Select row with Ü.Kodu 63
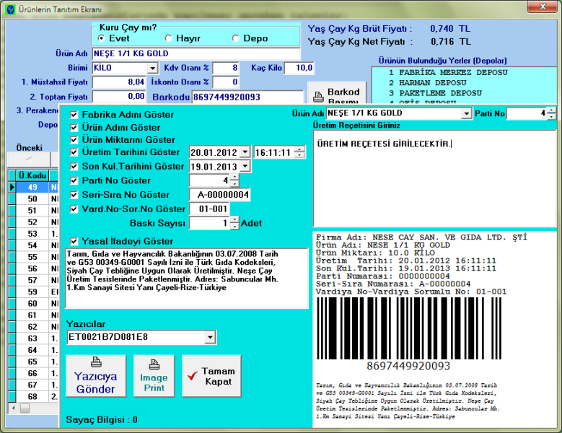Image resolution: width=562 pixels, height=433 pixels. click(x=32, y=338)
